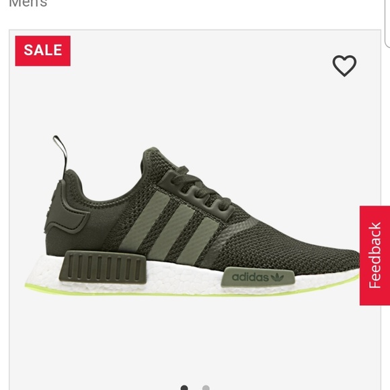Open the red Feedback side tab
The image size is (390, 390).
tap(375, 256)
